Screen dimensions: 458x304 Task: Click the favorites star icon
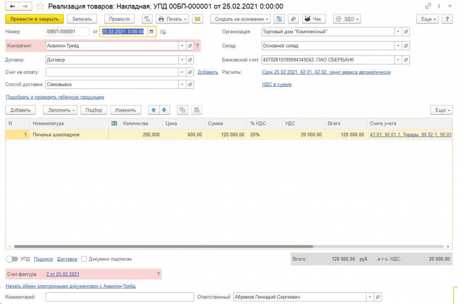click(x=40, y=6)
